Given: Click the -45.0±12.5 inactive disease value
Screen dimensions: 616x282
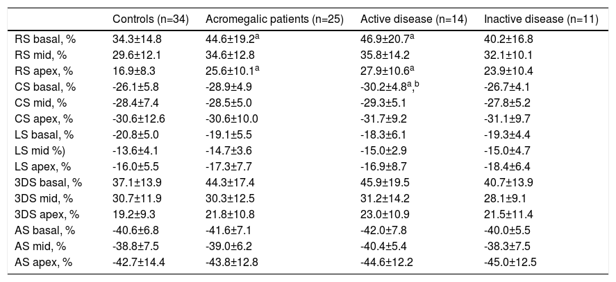Looking at the screenshot, I should [x=510, y=261].
